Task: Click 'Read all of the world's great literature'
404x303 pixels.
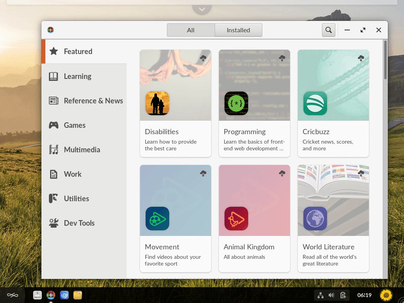Action: [x=329, y=260]
